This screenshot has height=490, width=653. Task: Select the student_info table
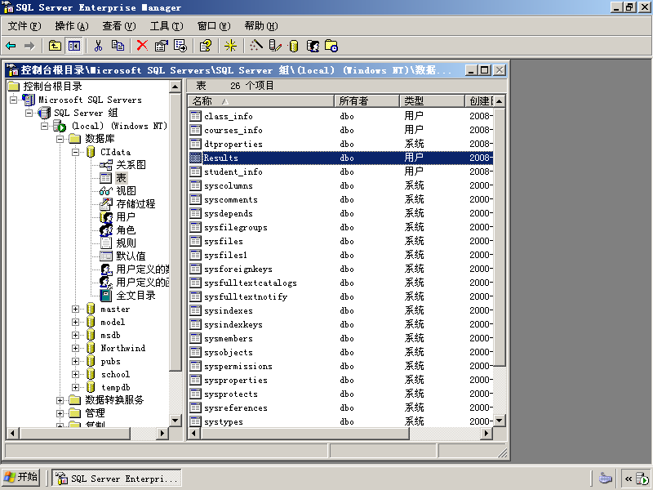click(x=233, y=171)
